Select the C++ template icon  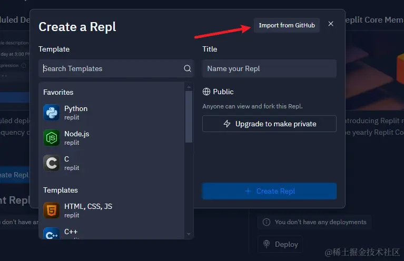(x=52, y=233)
